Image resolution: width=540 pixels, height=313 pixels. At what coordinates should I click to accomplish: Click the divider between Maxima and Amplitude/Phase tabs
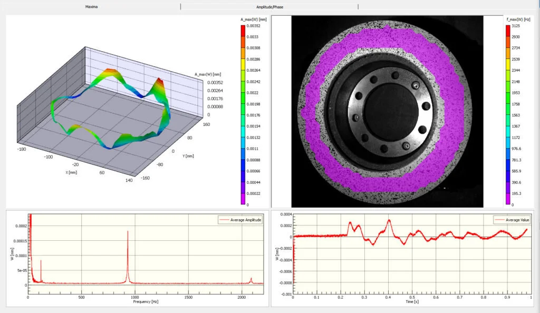[180, 6]
